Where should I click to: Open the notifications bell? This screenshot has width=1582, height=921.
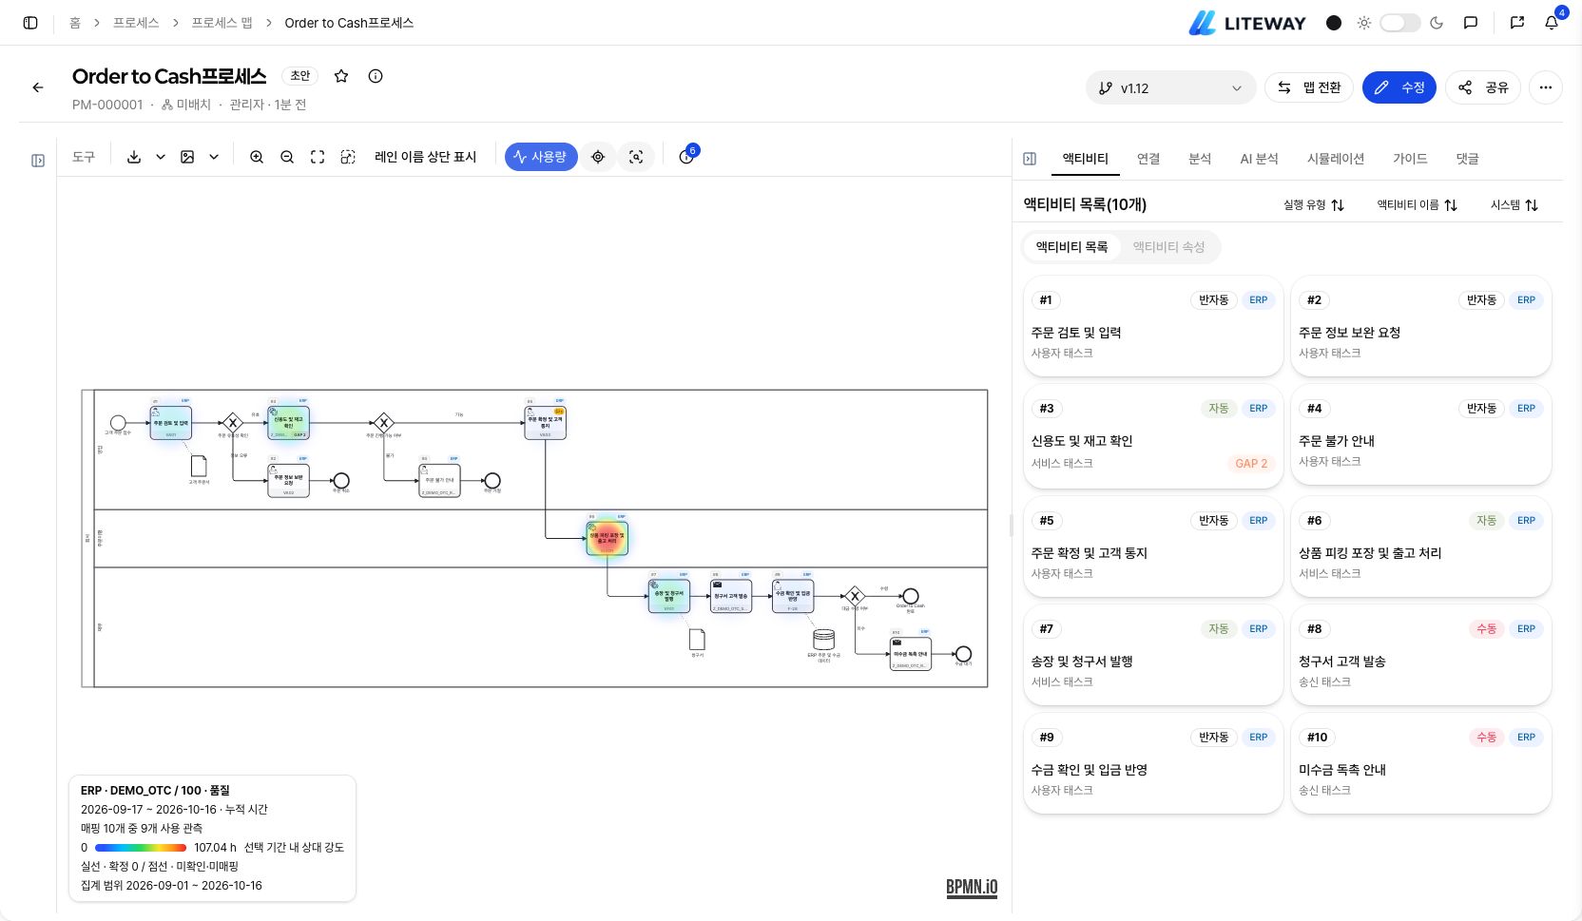coord(1552,23)
